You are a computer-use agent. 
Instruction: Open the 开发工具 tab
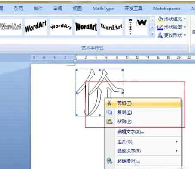point(133,9)
